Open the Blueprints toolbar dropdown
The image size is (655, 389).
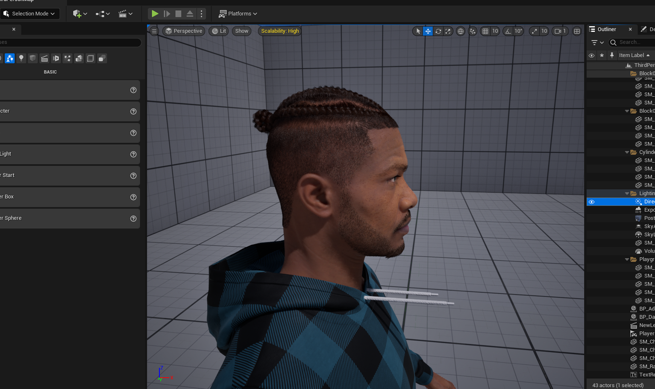[103, 14]
